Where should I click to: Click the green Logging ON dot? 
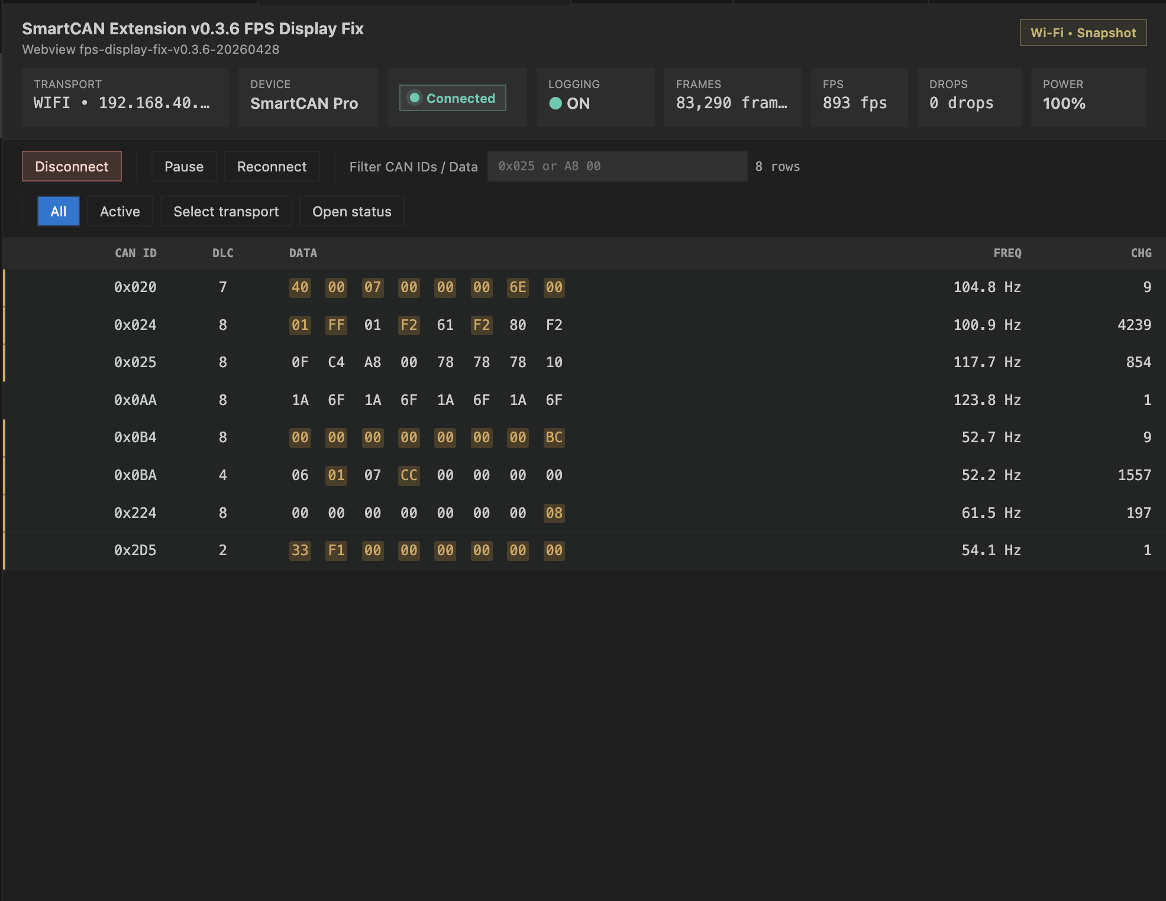555,103
